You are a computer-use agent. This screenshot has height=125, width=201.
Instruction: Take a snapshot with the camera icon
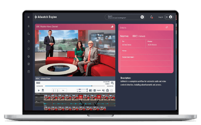(x=107, y=90)
